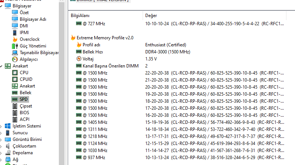Screen dimensions: 295x165
Task: Collapse the Anakart tree group
Action: click(x=2, y=66)
